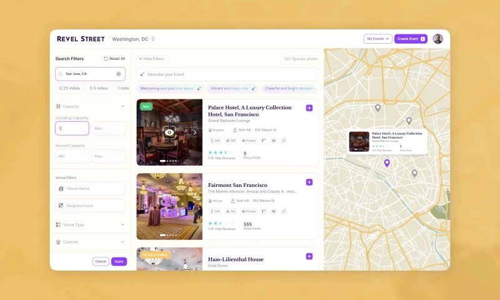Add Palace Hotel to event with plus icon

pos(309,108)
